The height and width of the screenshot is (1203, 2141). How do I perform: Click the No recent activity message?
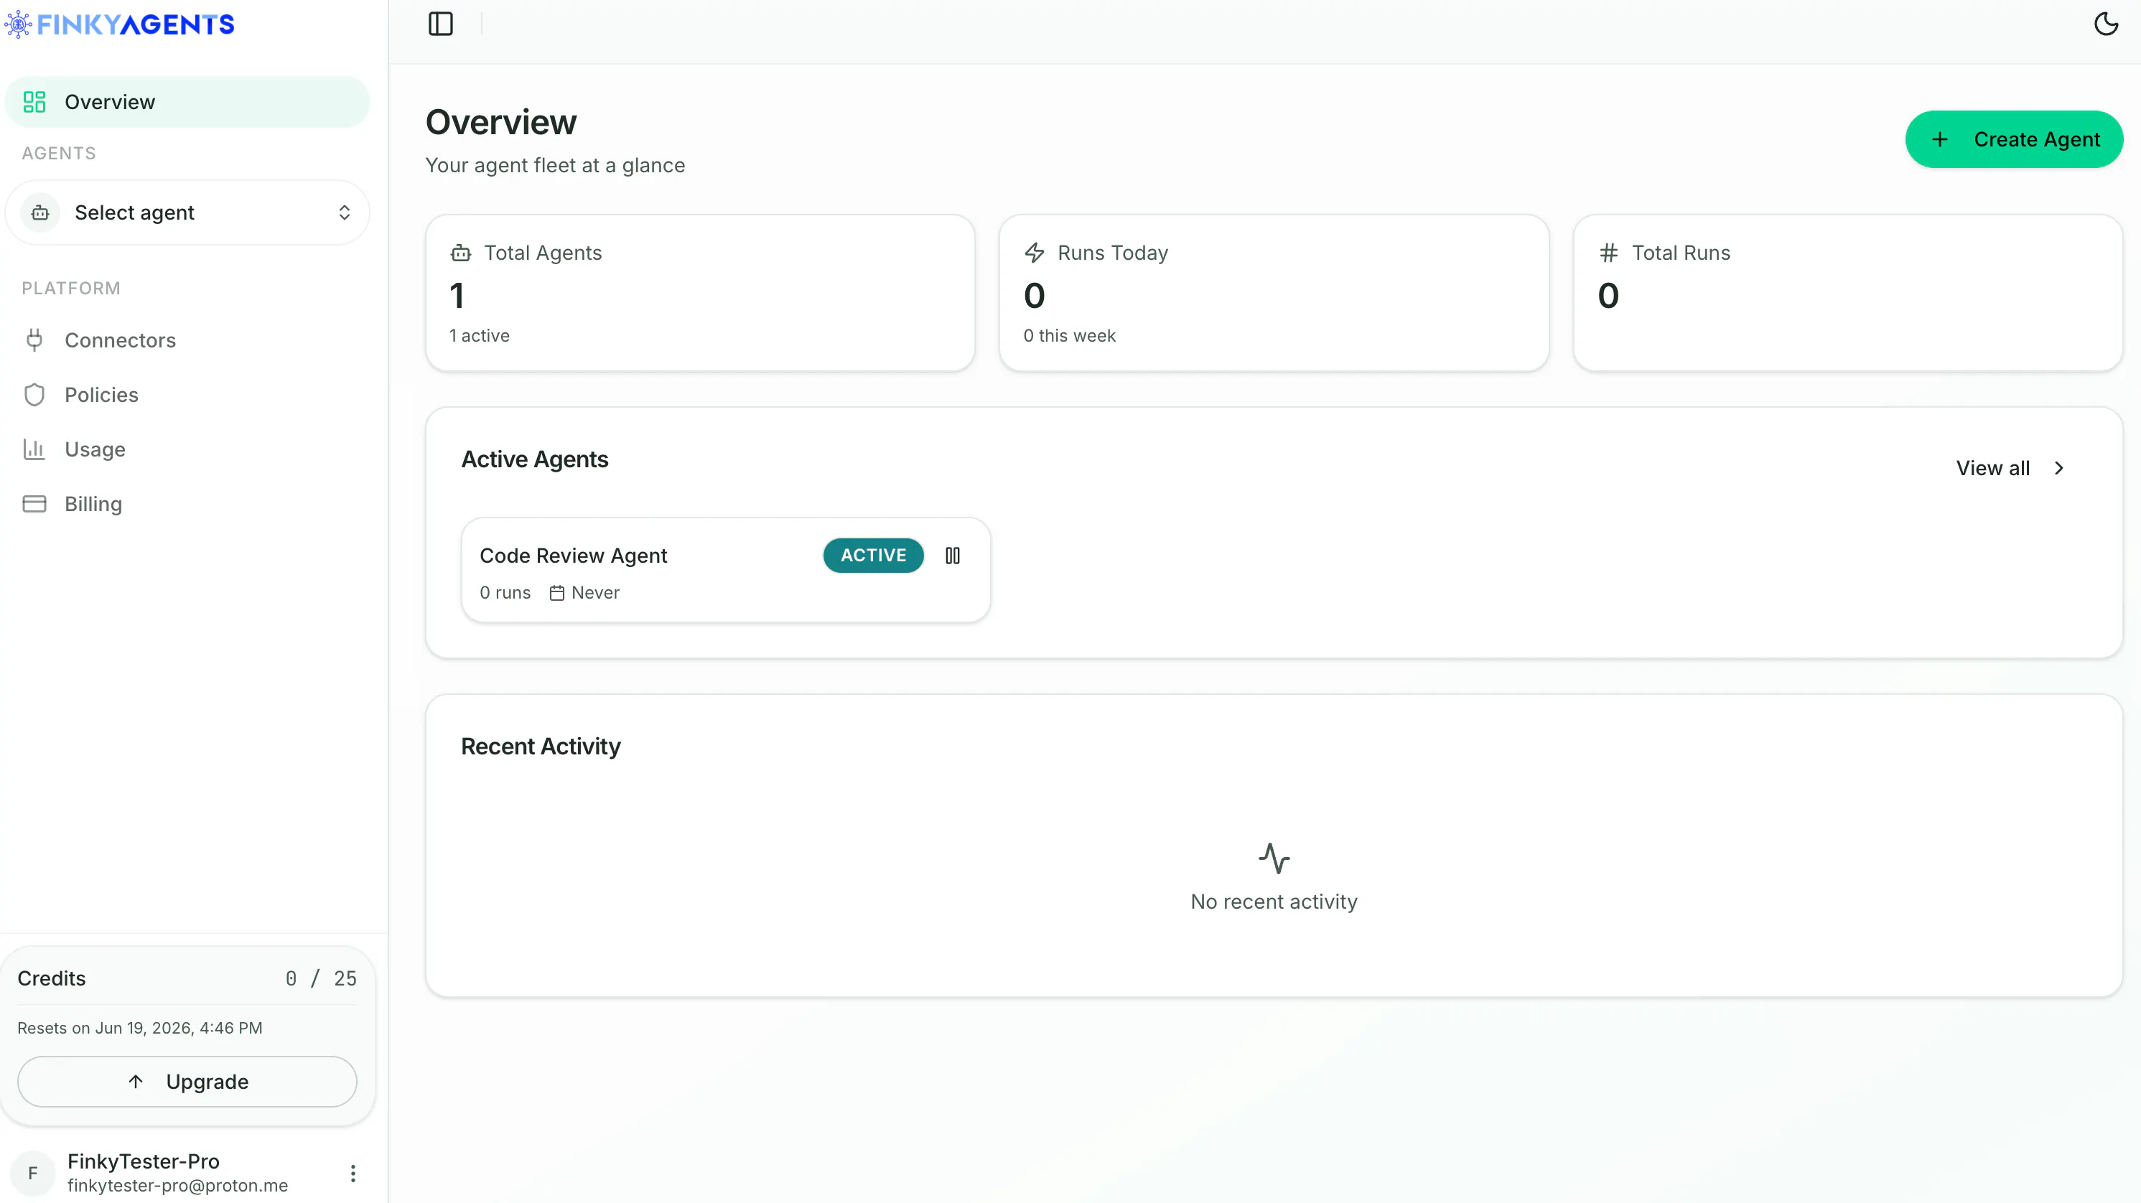(x=1273, y=902)
